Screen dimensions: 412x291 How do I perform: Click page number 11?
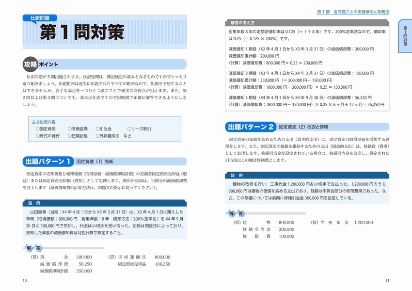pyautogui.click(x=387, y=280)
